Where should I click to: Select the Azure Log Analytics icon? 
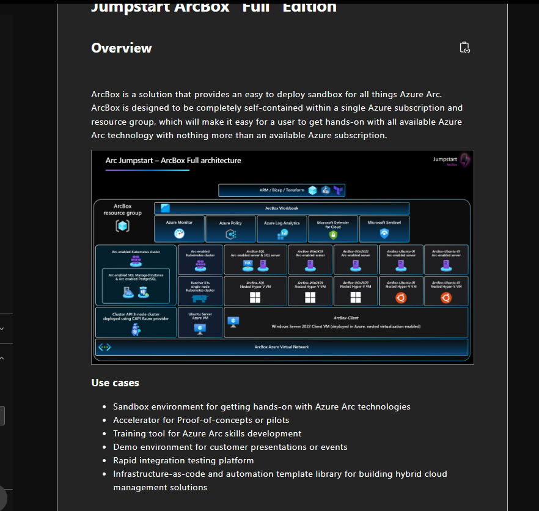click(x=282, y=234)
